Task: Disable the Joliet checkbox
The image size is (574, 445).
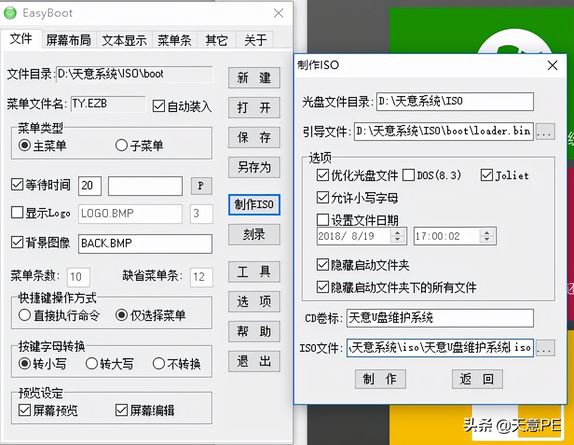Action: [x=487, y=175]
